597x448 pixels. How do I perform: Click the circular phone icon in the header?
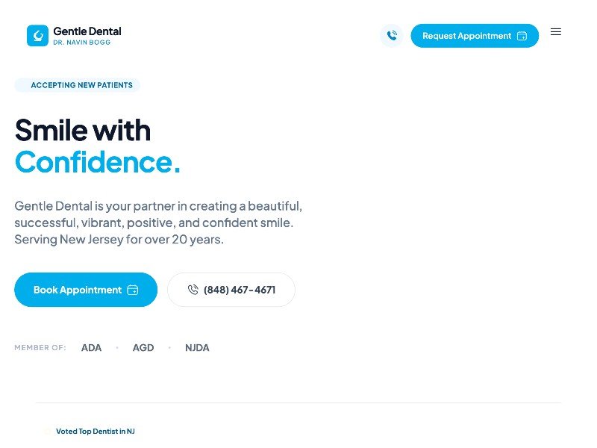392,35
